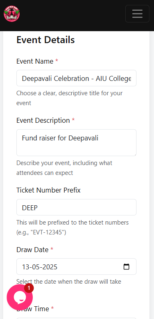
Task: Click the Ticket Number Prefix label
Action: pyautogui.click(x=48, y=190)
